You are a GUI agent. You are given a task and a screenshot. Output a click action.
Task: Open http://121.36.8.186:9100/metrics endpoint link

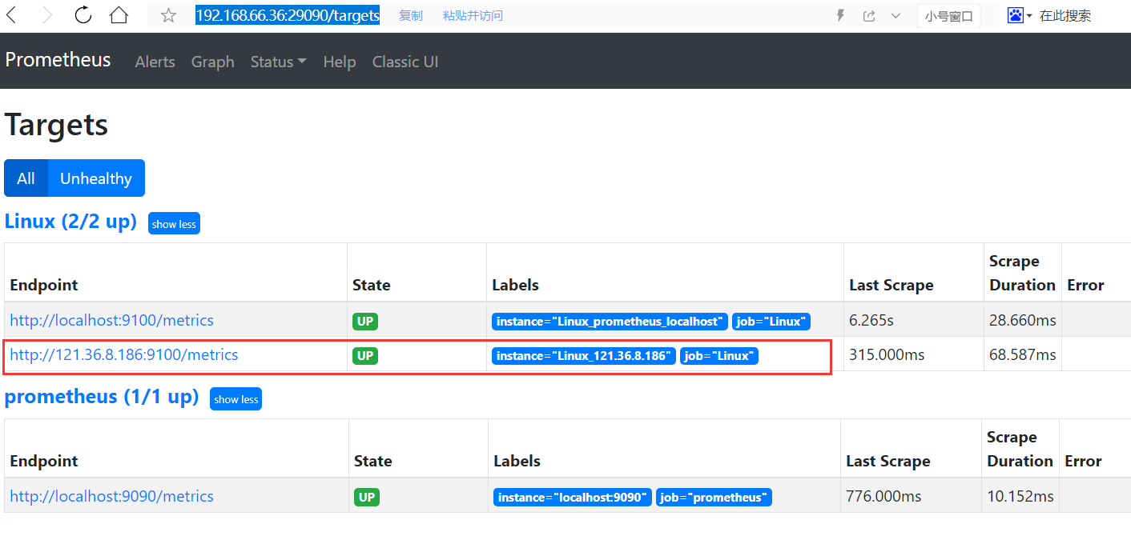(x=124, y=354)
